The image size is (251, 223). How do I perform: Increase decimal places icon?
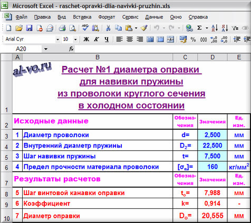[214, 40]
